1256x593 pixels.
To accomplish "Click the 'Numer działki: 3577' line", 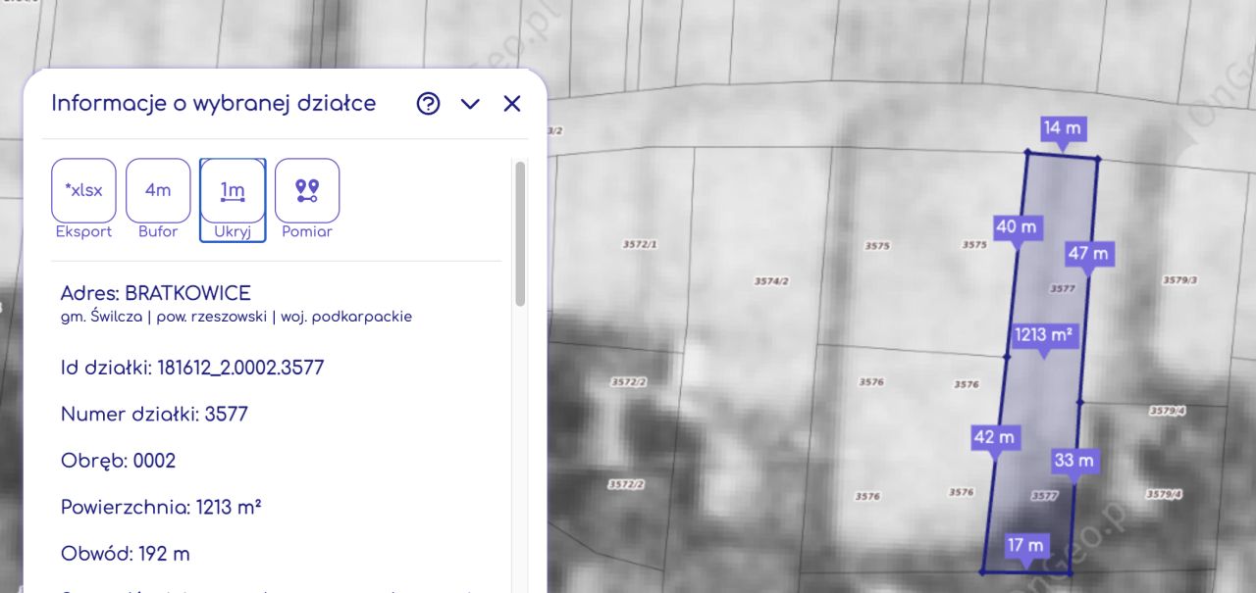I will (x=154, y=415).
